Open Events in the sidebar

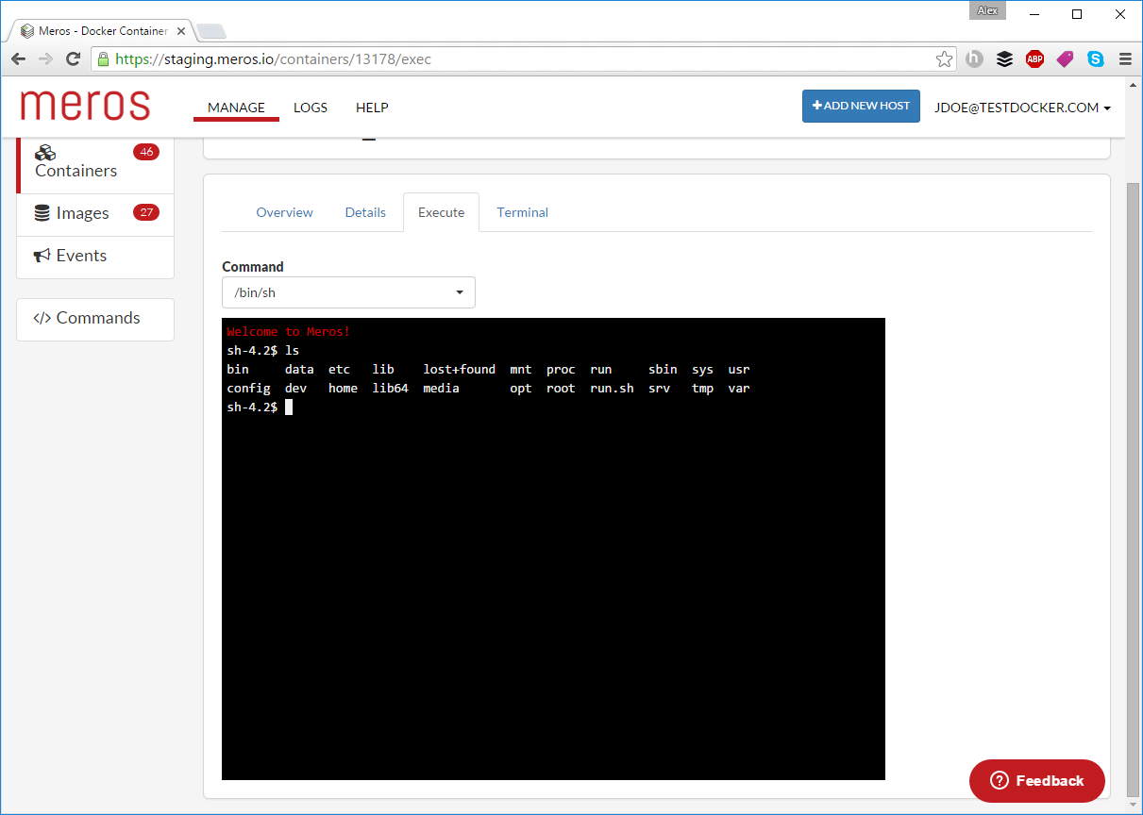(95, 256)
